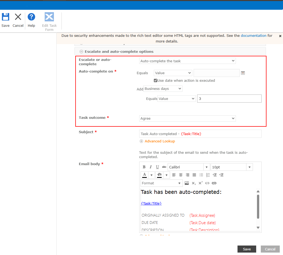The width and height of the screenshot is (283, 255).
Task: Open the documentation link
Action: 253,35
